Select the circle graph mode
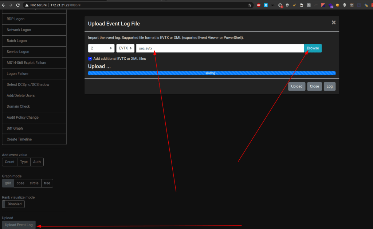 pos(34,183)
